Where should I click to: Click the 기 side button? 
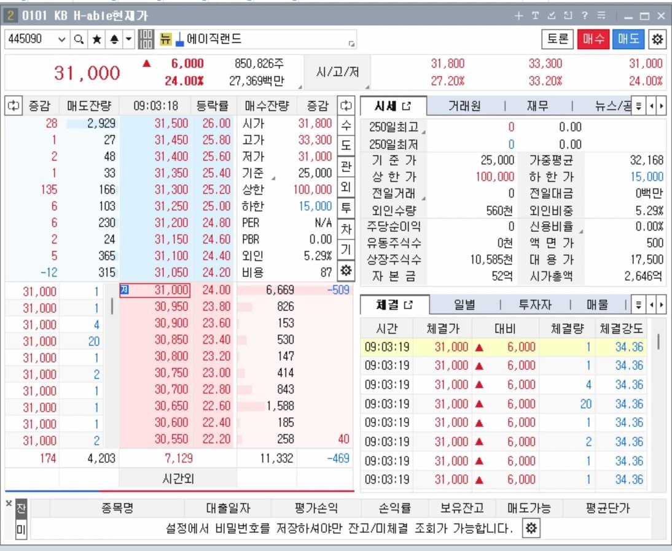(346, 249)
